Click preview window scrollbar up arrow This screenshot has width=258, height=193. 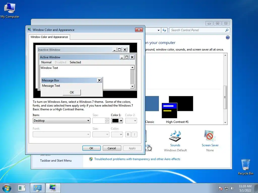(132, 67)
